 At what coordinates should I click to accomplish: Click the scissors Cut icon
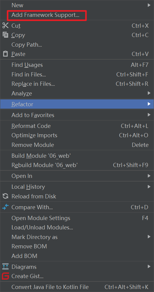[x=5, y=26]
